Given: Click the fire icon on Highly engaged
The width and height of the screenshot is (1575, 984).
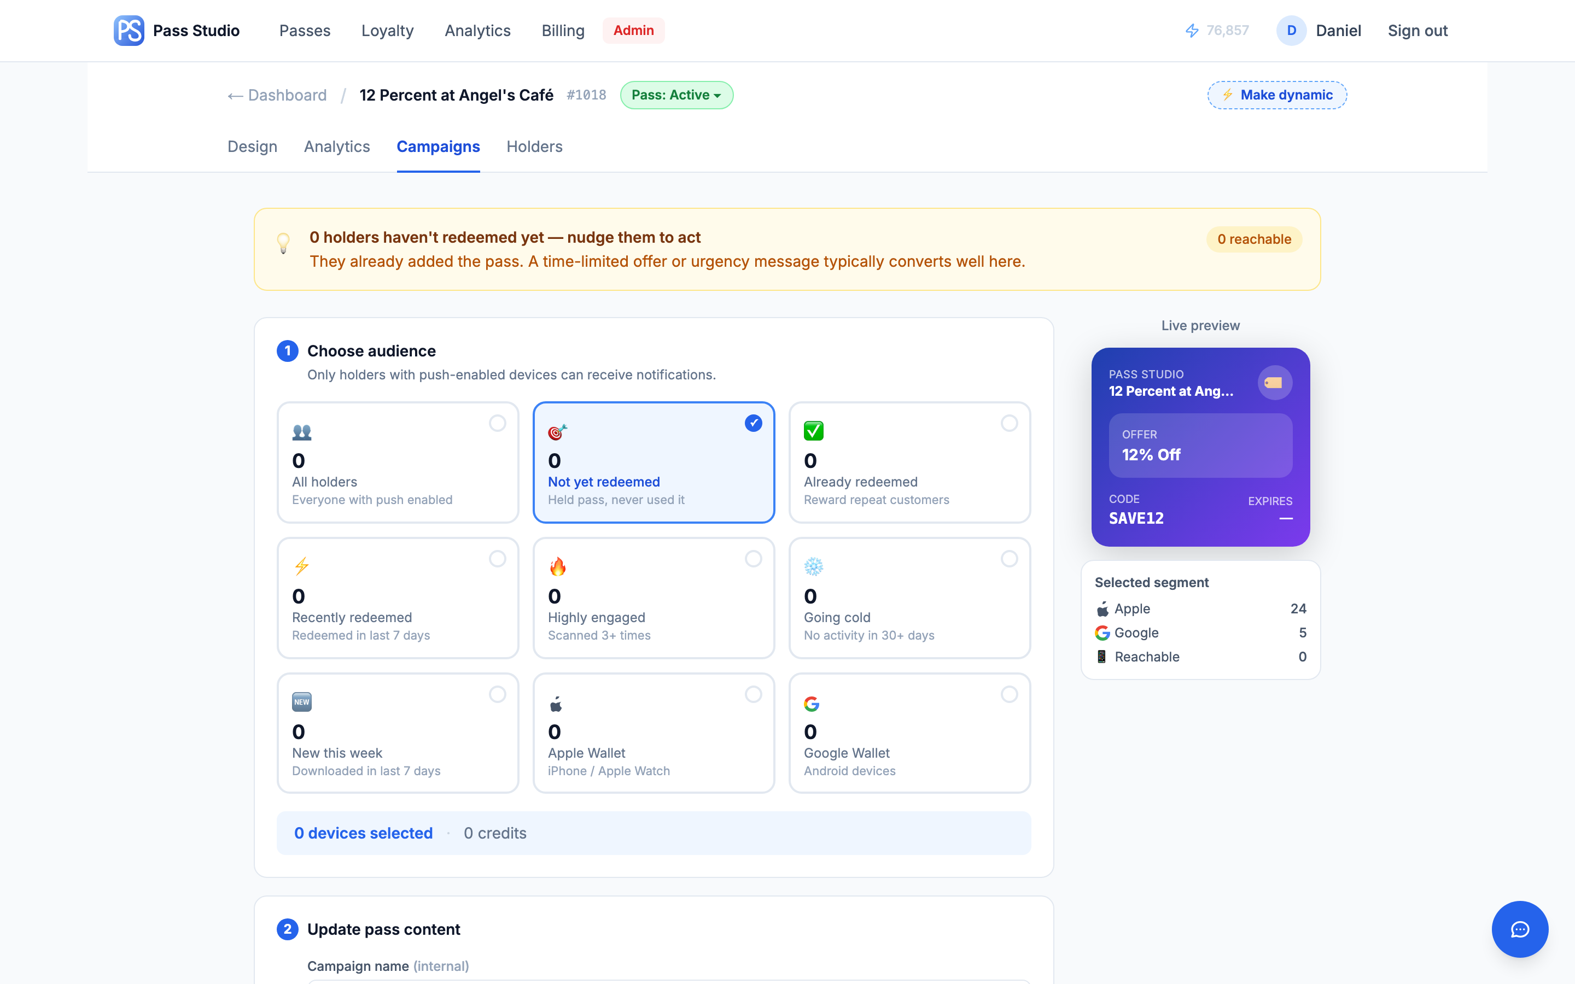Looking at the screenshot, I should [558, 566].
